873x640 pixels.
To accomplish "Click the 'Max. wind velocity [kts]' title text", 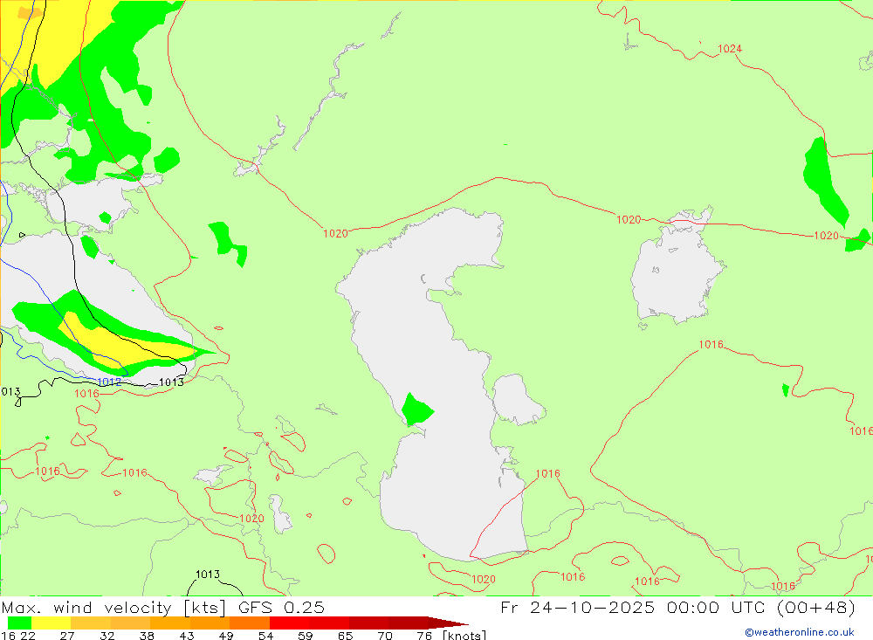I will coord(113,608).
